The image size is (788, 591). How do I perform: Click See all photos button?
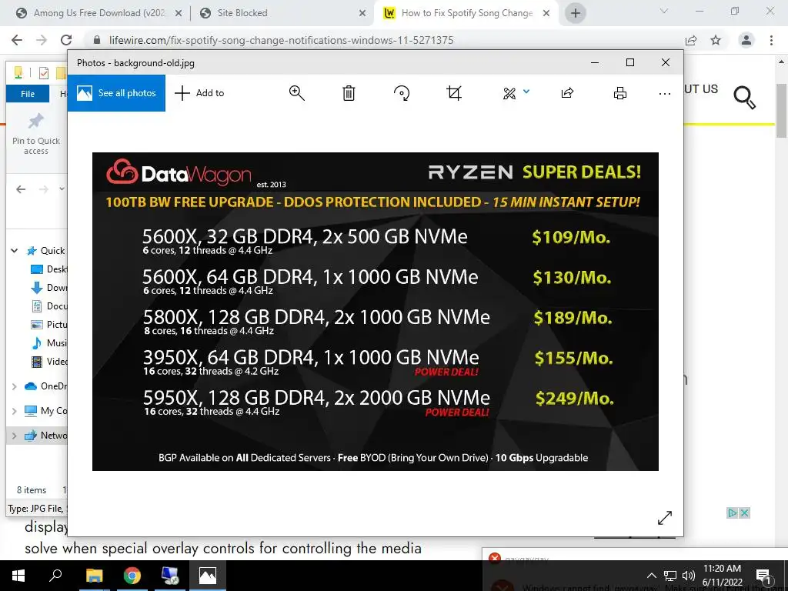116,93
